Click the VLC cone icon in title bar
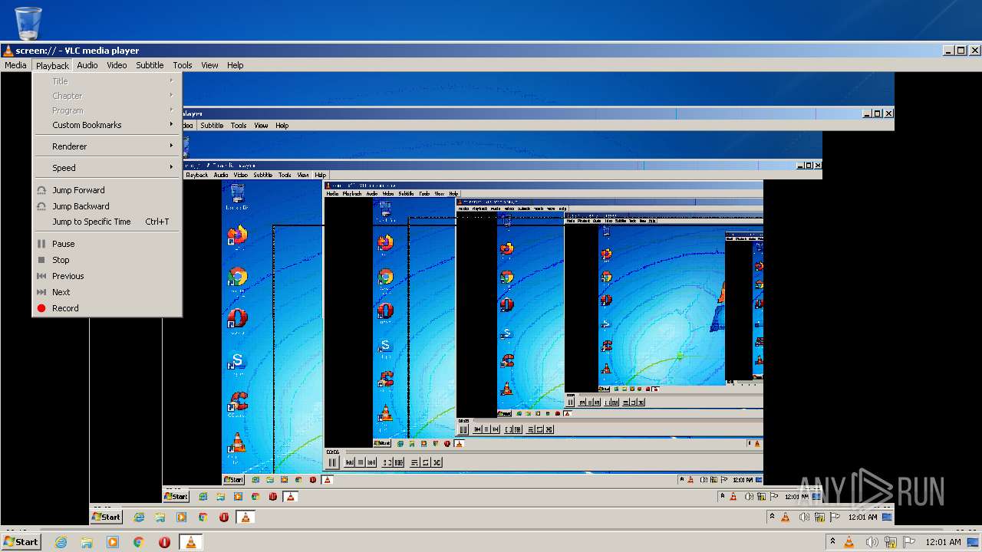The width and height of the screenshot is (982, 552). tap(8, 51)
